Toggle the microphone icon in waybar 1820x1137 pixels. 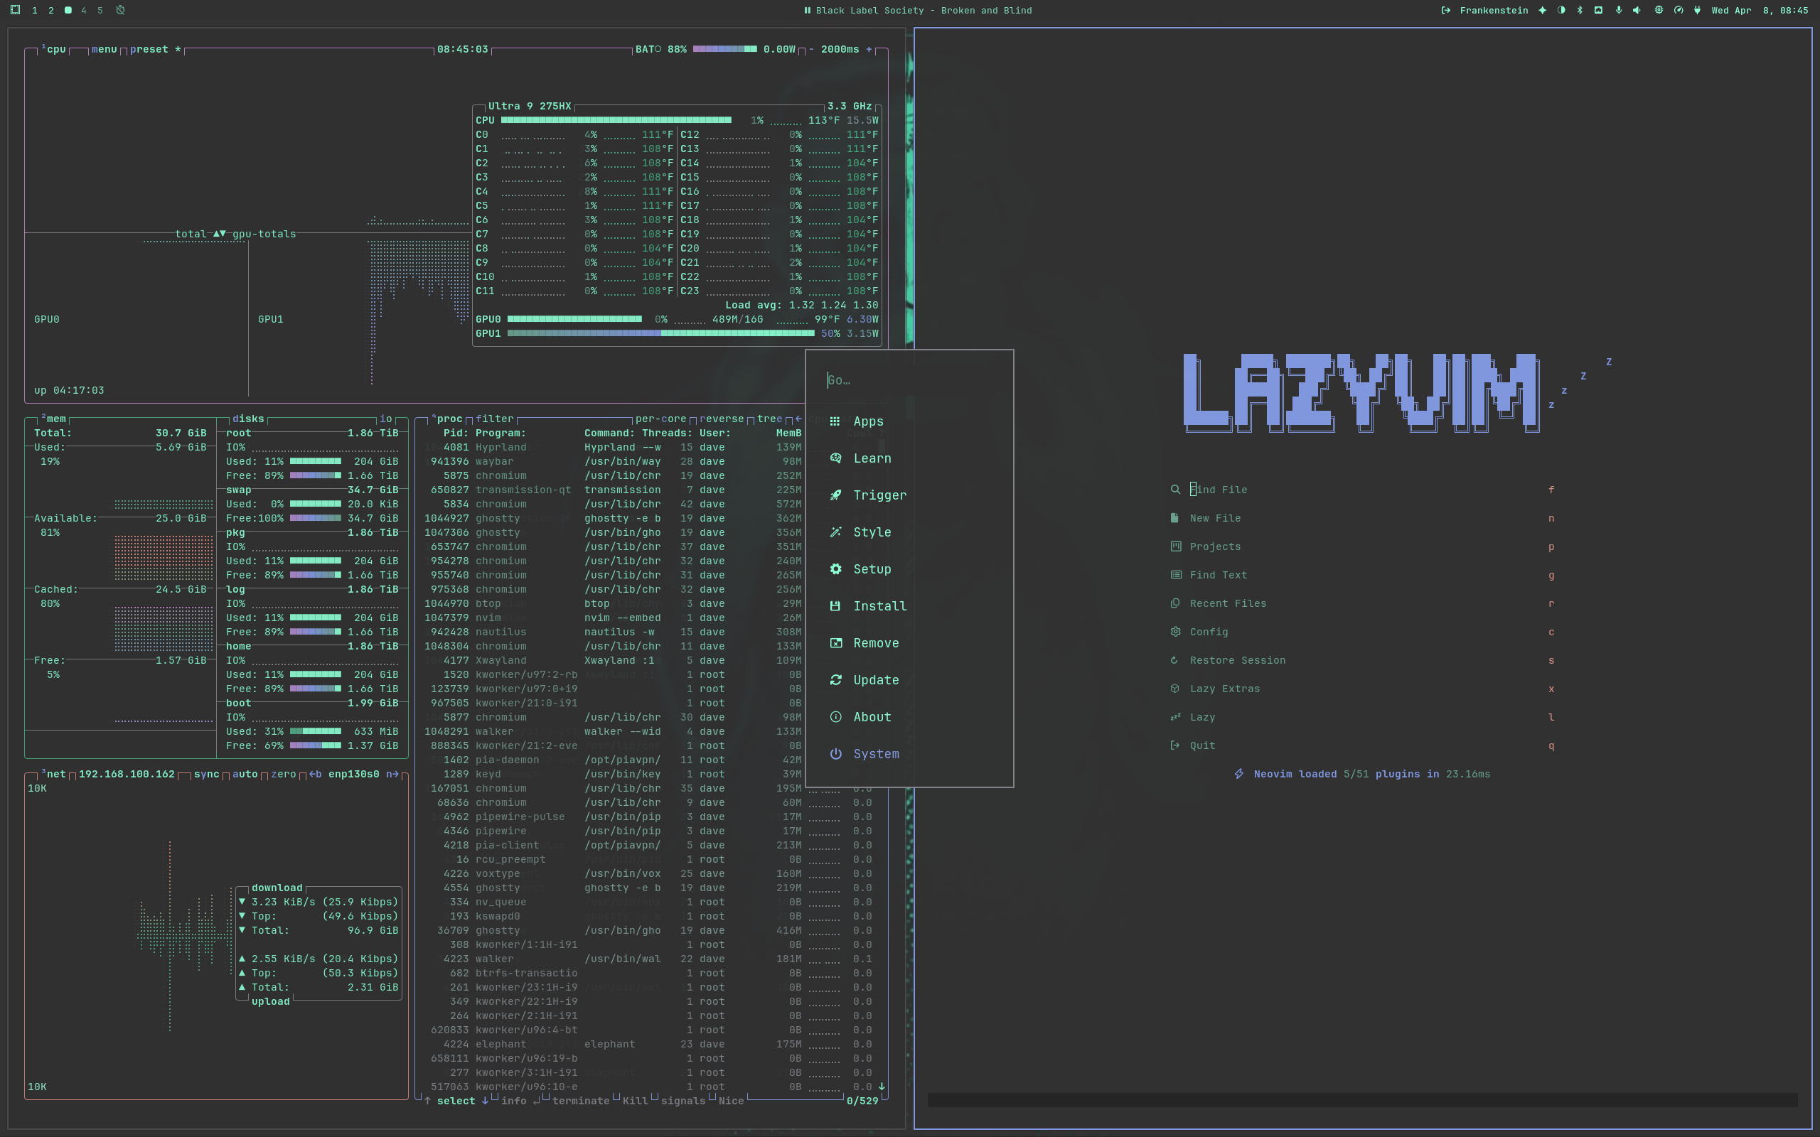click(x=1618, y=11)
